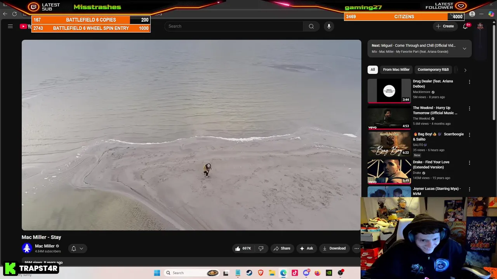Click 'Mac Miller - Stay' video title
497x279 pixels.
click(x=42, y=237)
